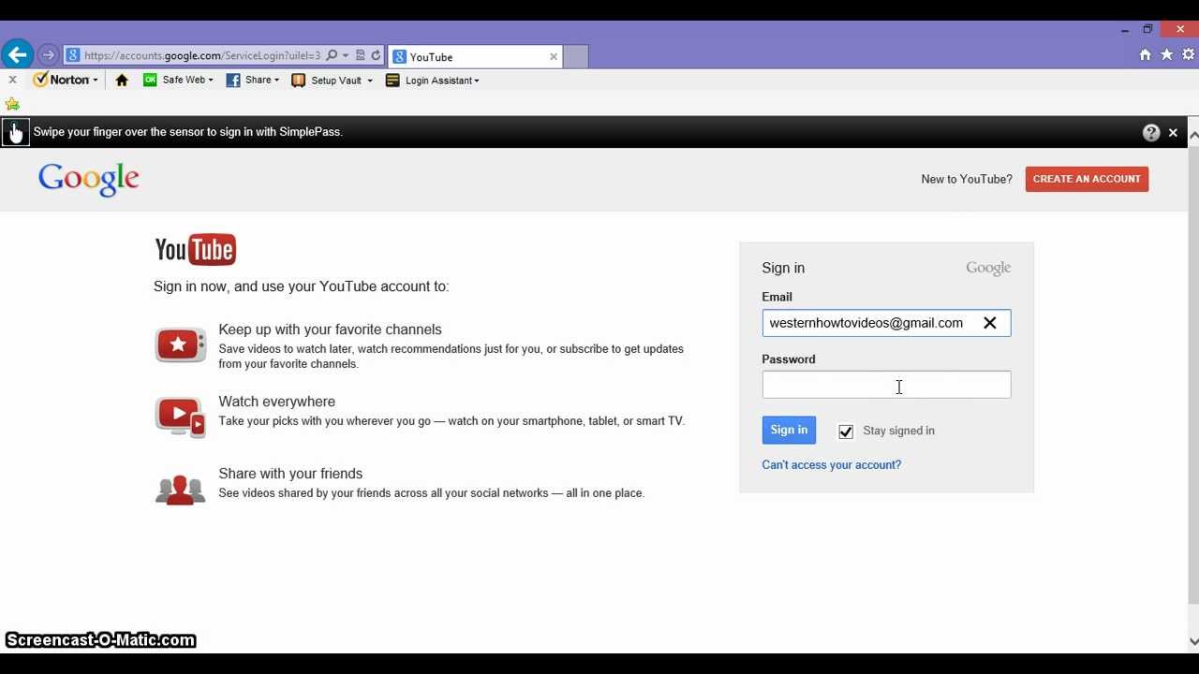Close the Norton toolbar with its X
The width and height of the screenshot is (1199, 674).
12,81
